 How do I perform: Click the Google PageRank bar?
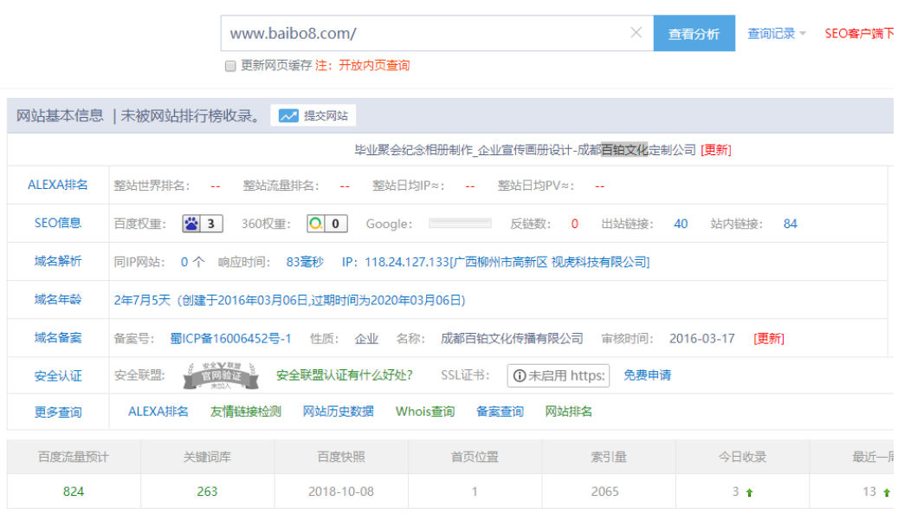click(460, 224)
